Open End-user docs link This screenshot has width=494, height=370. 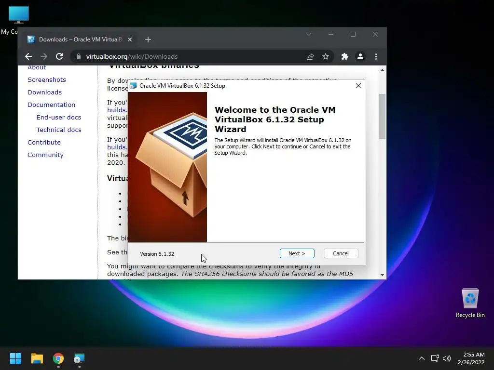pos(58,118)
